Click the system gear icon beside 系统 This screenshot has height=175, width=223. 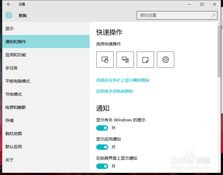point(9,15)
